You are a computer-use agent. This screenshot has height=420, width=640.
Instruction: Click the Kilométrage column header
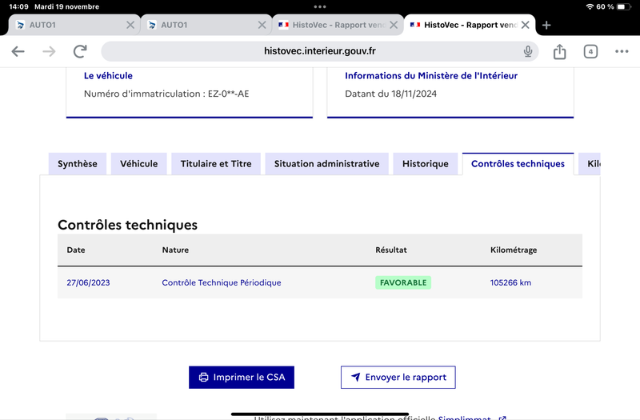click(x=514, y=250)
